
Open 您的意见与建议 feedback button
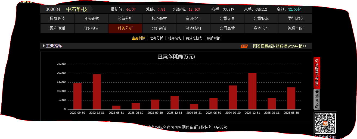pyautogui.click(x=317, y=72)
